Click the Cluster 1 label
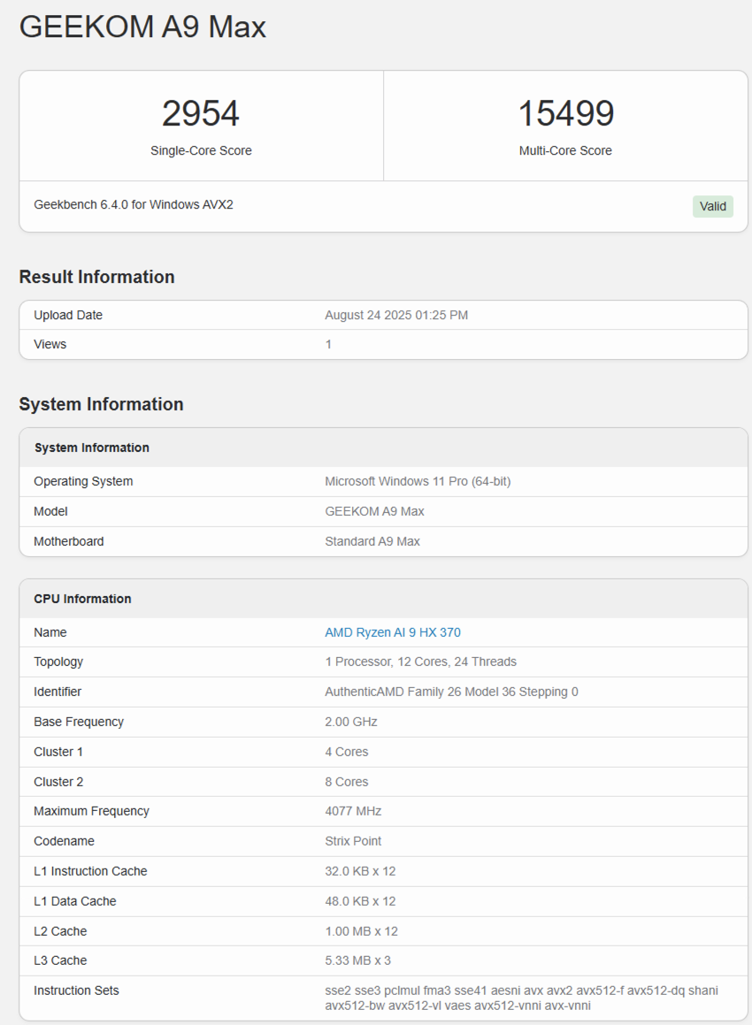Screen dimensions: 752x1025 [x=58, y=752]
